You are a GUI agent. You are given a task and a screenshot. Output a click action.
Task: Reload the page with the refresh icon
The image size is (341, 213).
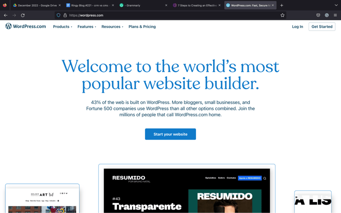[x=23, y=15]
